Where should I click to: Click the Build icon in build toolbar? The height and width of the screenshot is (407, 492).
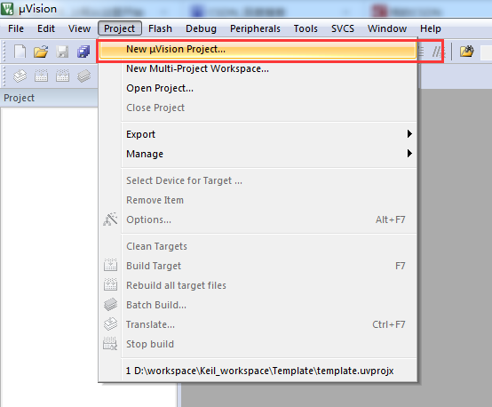pos(41,76)
